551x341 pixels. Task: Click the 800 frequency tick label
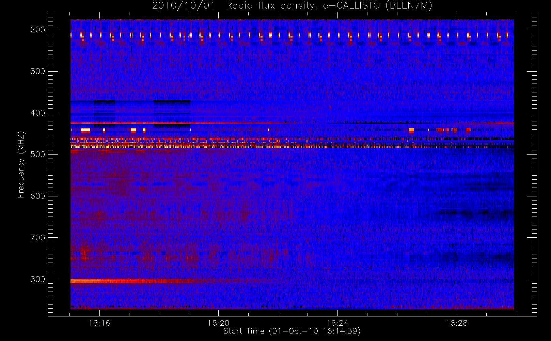tap(38, 279)
